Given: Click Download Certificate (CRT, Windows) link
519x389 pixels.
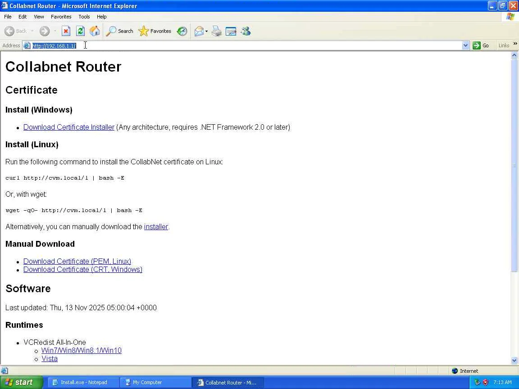Looking at the screenshot, I should [x=83, y=269].
